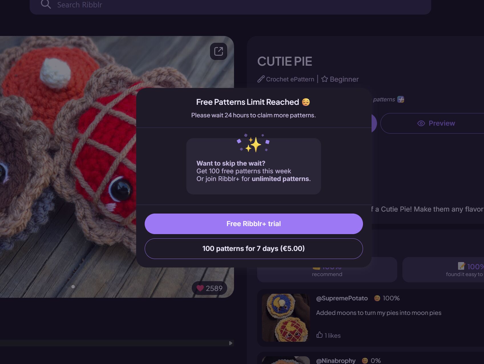Viewport: 484px width, 364px height.
Task: Click the Ribblr+ badge next to patterns
Action: click(x=401, y=99)
